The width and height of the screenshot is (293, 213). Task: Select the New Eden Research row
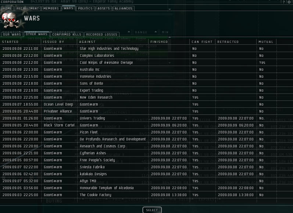coord(146,97)
